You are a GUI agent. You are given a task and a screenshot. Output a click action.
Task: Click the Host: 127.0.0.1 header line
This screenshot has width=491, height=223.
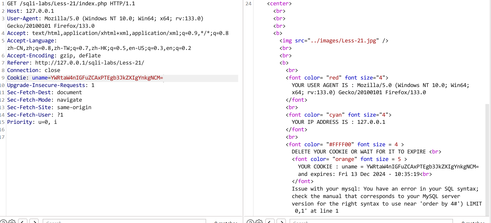click(31, 11)
